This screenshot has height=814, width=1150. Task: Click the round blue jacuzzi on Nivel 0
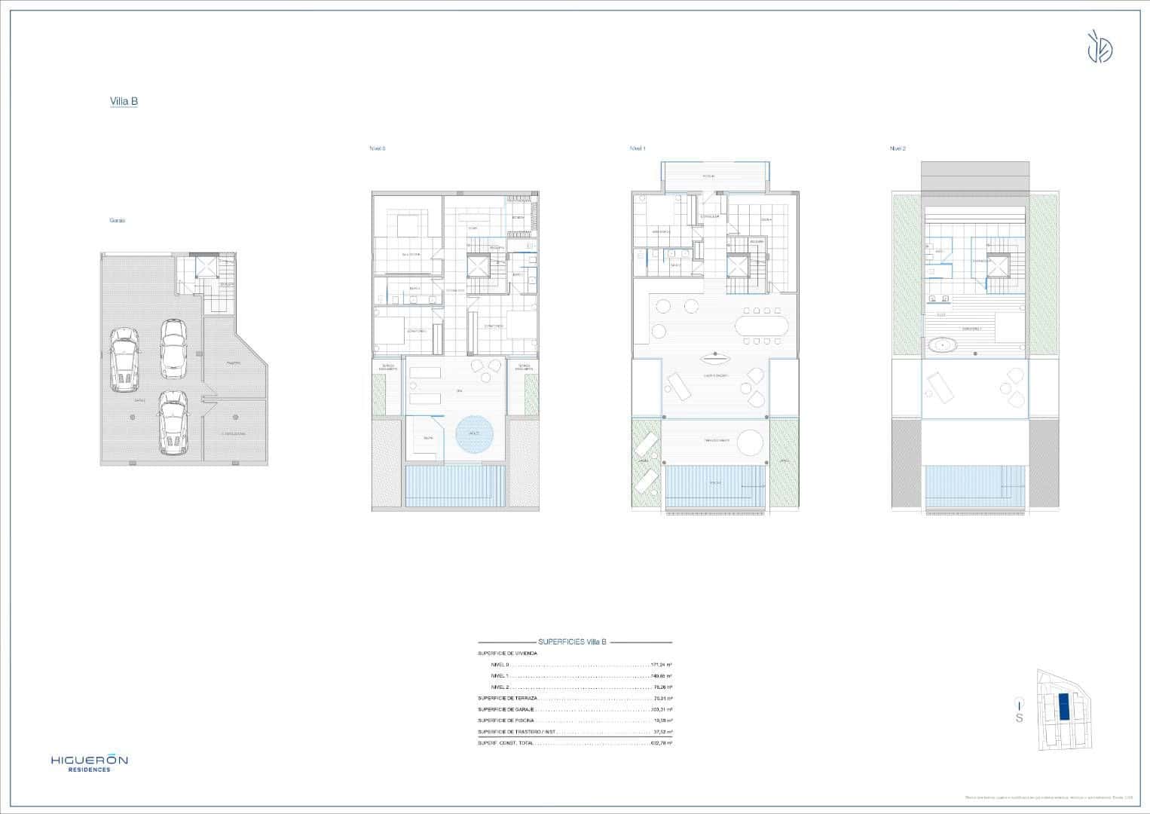pyautogui.click(x=474, y=434)
